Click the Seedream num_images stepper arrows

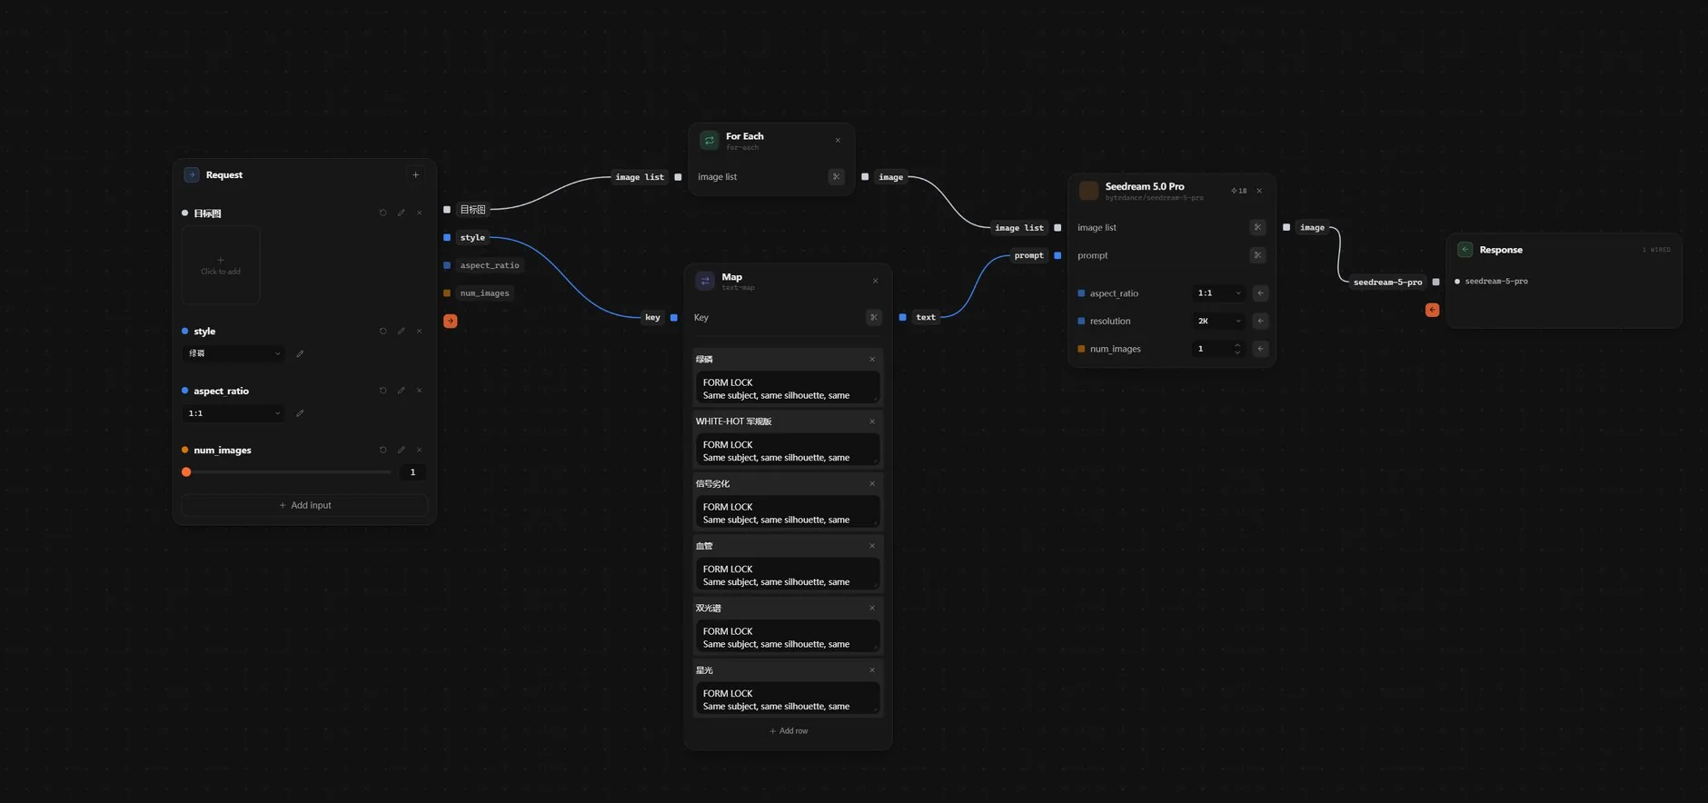tap(1237, 349)
